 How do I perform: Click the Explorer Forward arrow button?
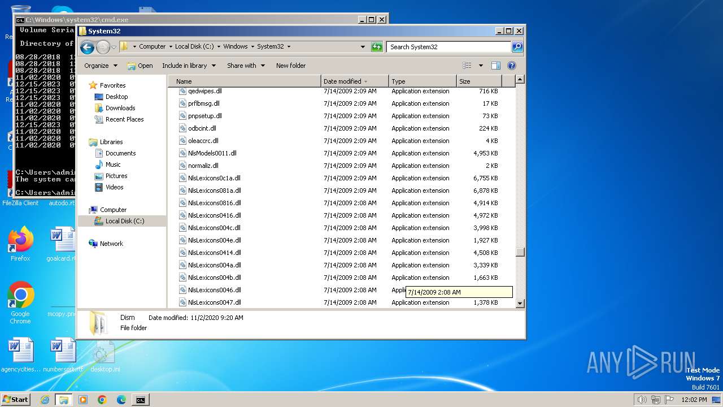coord(103,47)
